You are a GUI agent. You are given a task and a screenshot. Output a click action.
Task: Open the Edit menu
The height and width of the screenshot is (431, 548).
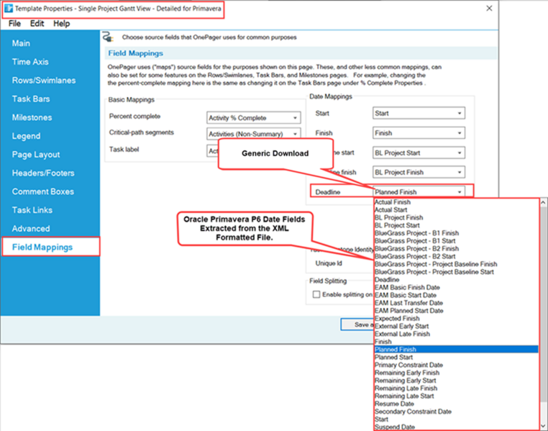tap(37, 24)
